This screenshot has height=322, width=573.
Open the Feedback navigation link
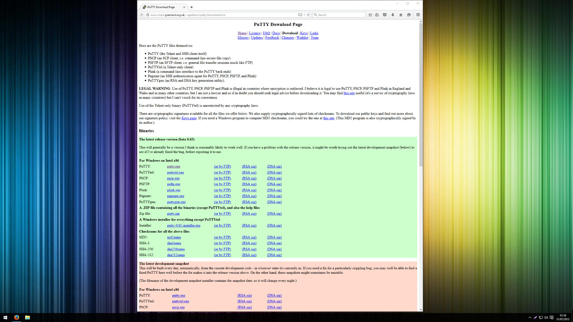coord(272,38)
